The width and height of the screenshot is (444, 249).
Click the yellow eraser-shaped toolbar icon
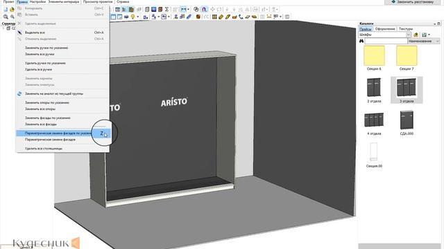click(x=221, y=17)
